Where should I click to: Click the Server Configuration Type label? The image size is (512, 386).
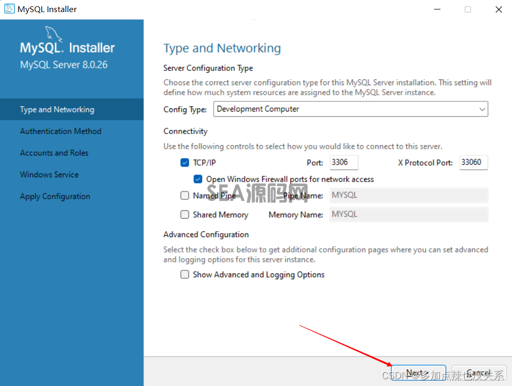point(208,68)
